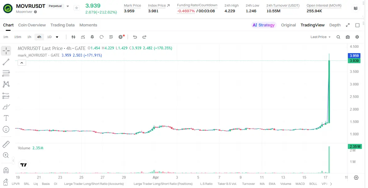This screenshot has width=368, height=188.
Task: Click the plus icon with red dot
Action: [x=121, y=36]
